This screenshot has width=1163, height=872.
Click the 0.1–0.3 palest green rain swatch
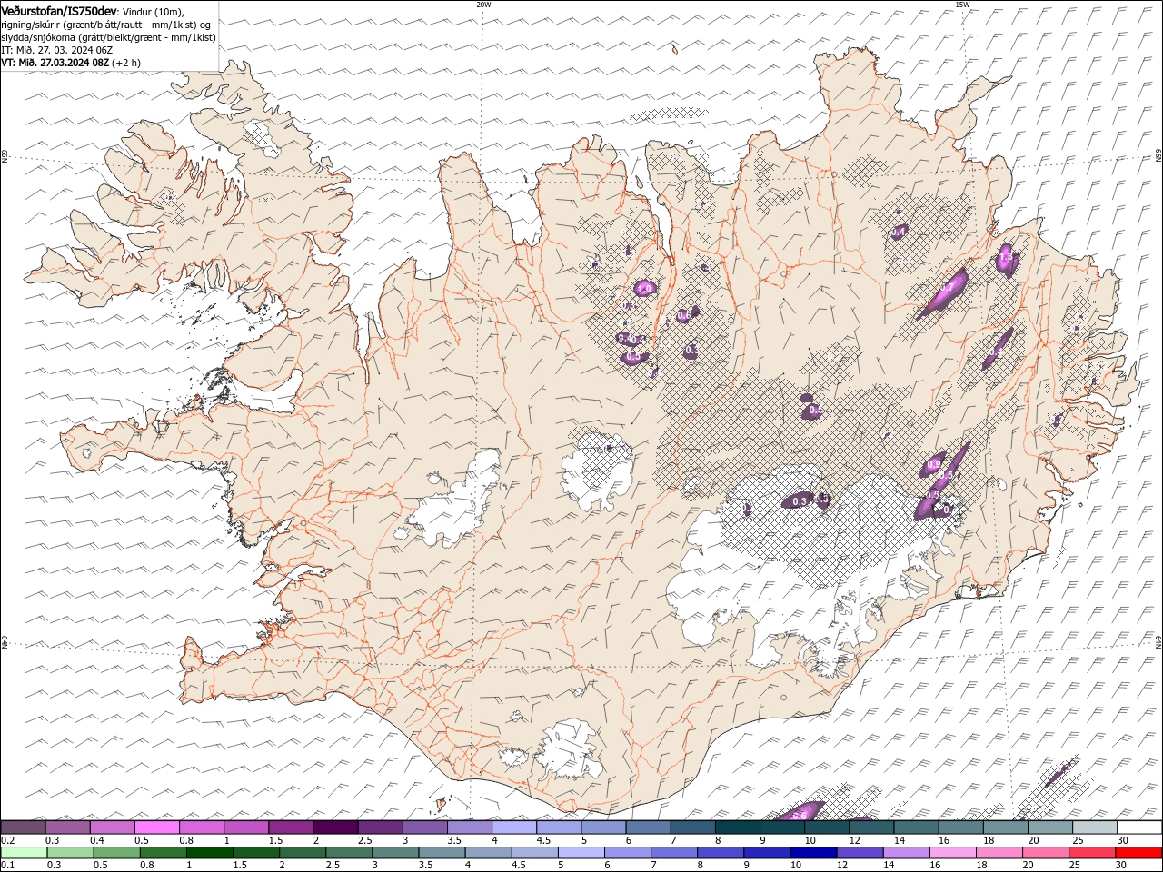25,853
